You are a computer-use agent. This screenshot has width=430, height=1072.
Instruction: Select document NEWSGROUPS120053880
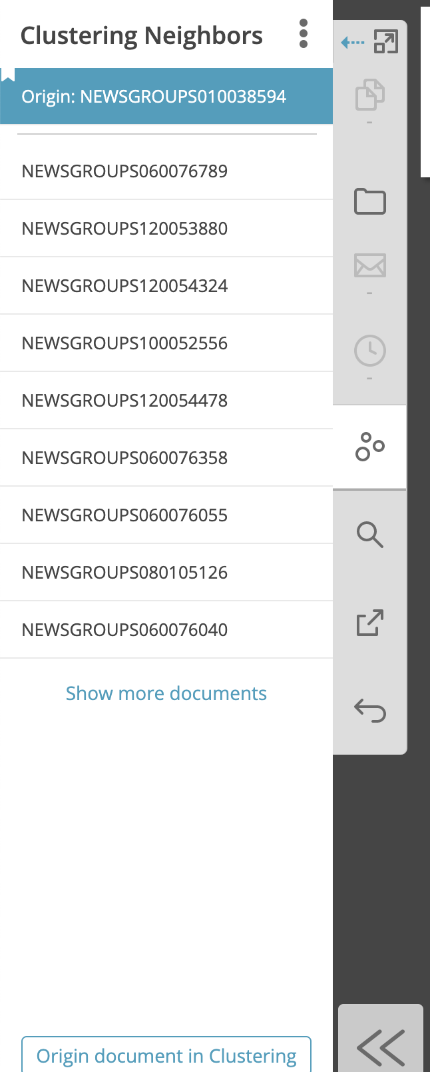click(124, 228)
